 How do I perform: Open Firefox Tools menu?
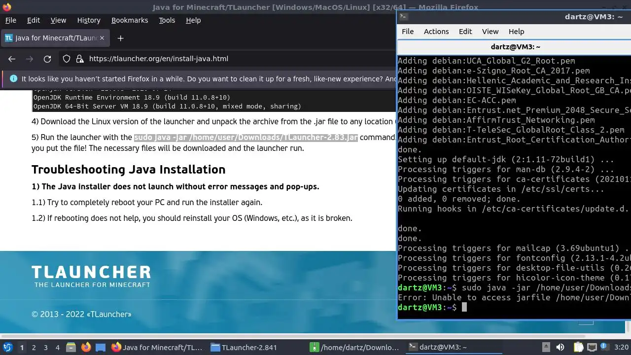pyautogui.click(x=167, y=20)
